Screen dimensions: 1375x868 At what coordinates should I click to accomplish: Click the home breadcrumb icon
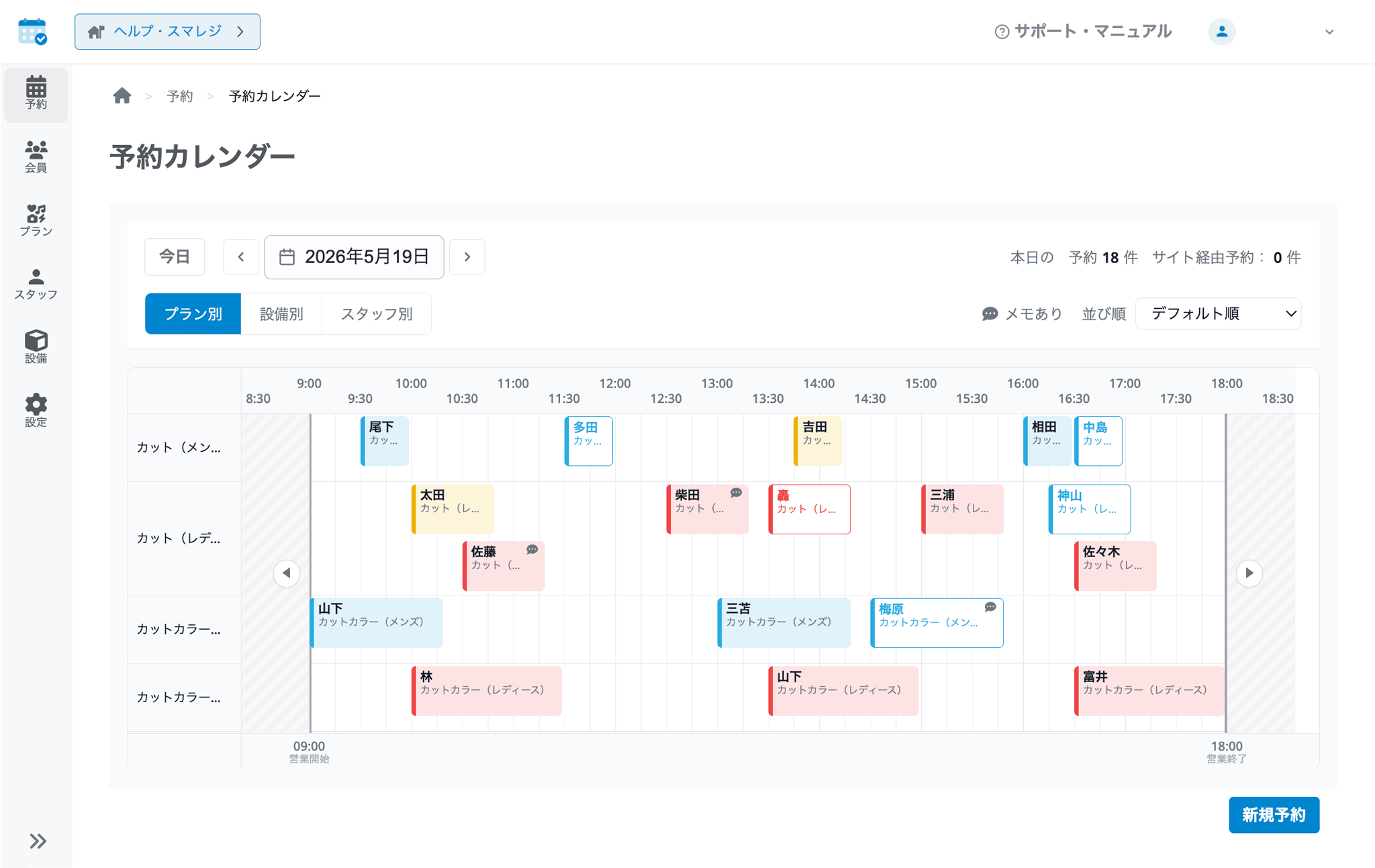[122, 96]
